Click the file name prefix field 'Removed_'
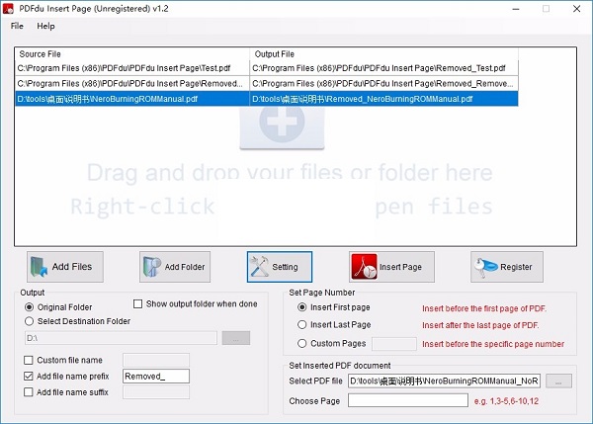Image resolution: width=593 pixels, height=424 pixels. click(156, 377)
